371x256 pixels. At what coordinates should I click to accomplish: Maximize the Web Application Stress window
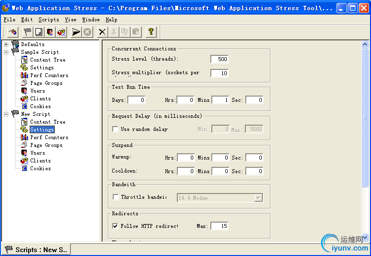click(353, 8)
